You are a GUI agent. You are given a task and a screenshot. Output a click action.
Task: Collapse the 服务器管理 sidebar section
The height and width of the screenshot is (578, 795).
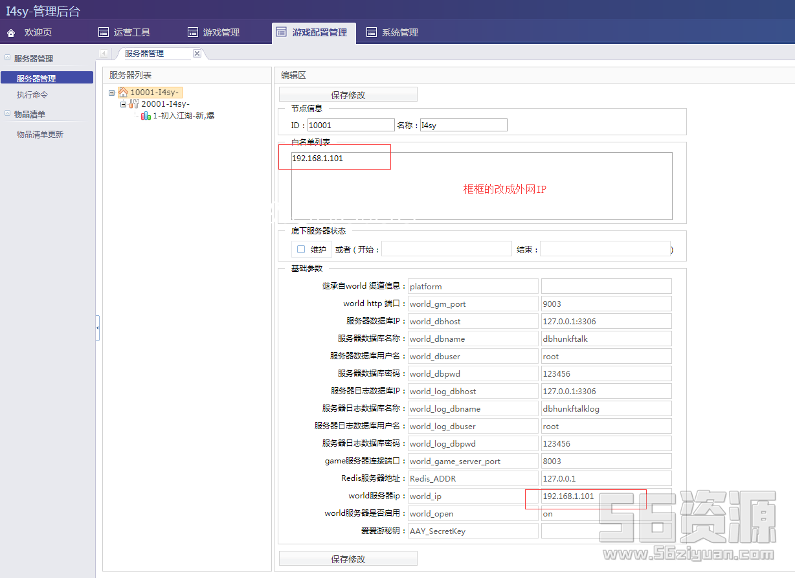pyautogui.click(x=7, y=58)
